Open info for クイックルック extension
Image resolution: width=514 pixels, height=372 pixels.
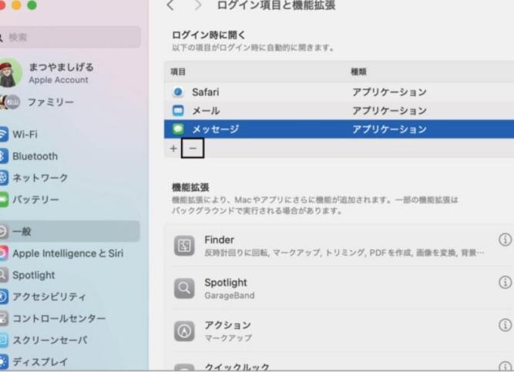point(506,367)
